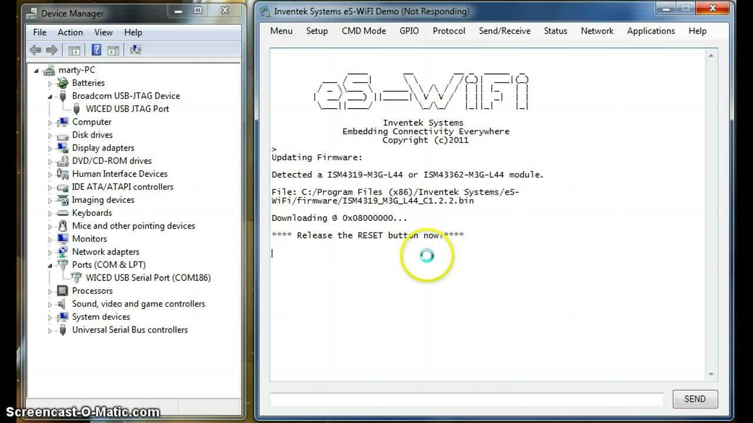Click the command input field beside SEND

click(467, 399)
